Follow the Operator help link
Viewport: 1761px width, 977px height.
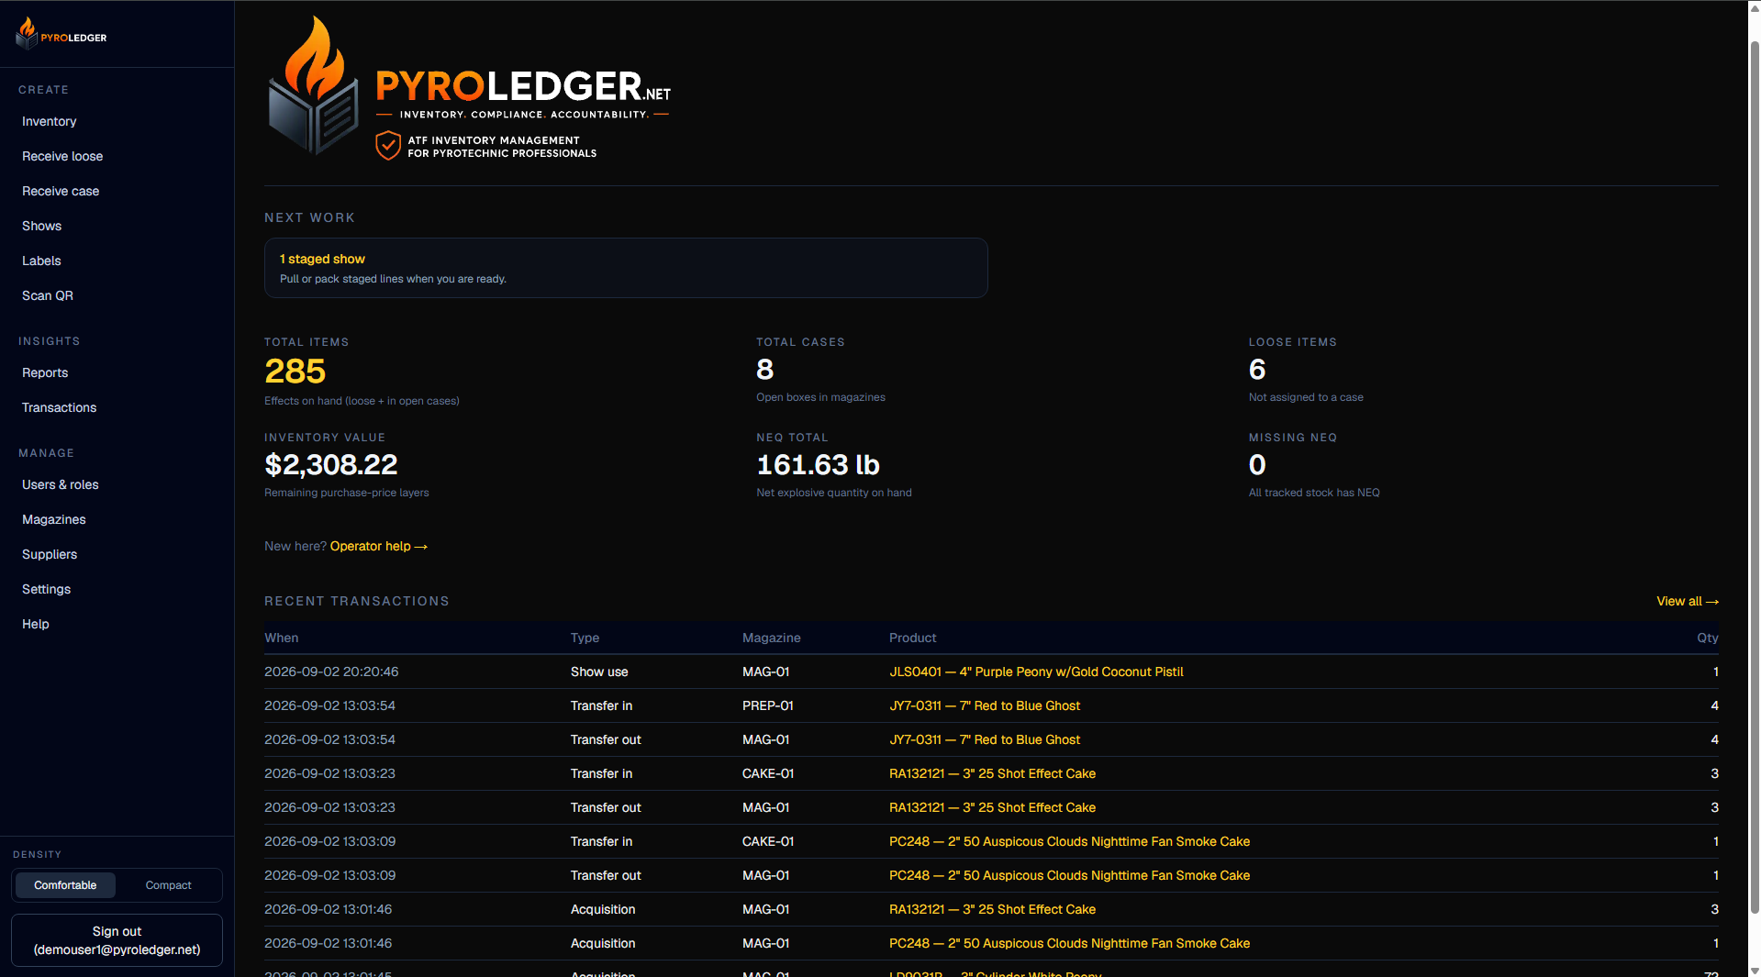pyautogui.click(x=378, y=546)
